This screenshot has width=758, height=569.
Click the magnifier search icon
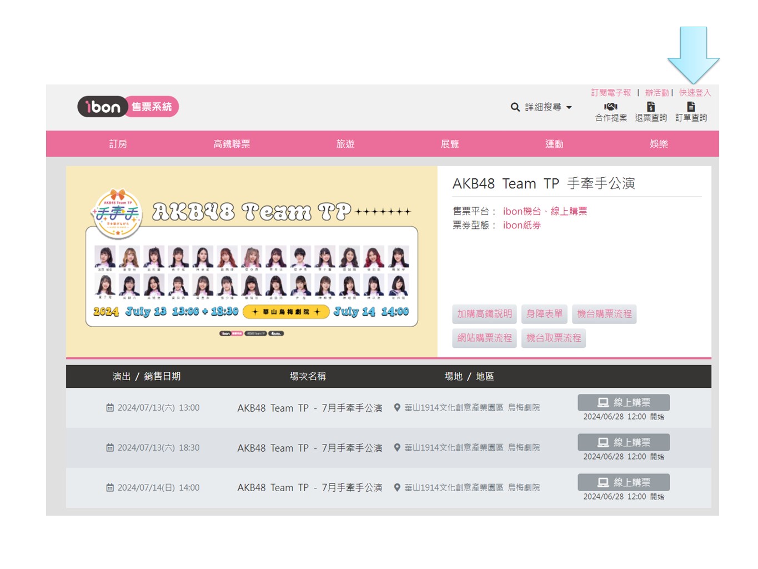[515, 107]
